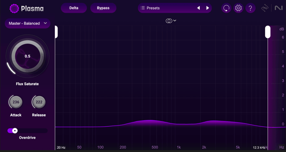Click the 500 frequency axis label
The image size is (286, 152).
155,147
